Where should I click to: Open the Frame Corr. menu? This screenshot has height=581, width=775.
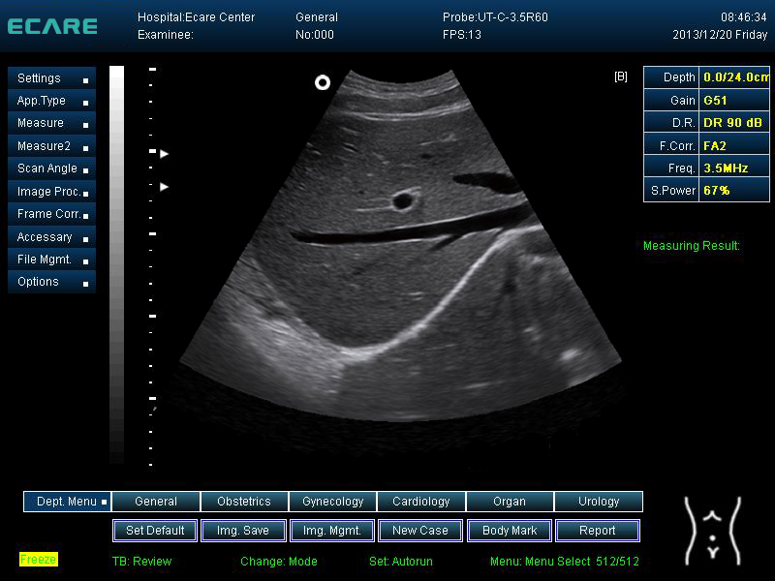(x=52, y=214)
